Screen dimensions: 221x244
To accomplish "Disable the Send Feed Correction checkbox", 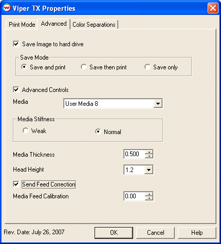I will [16, 184].
